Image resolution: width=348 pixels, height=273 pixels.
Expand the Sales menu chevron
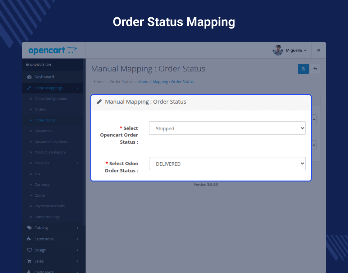click(77, 261)
